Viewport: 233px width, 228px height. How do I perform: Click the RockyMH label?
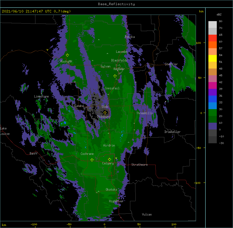click(x=66, y=61)
